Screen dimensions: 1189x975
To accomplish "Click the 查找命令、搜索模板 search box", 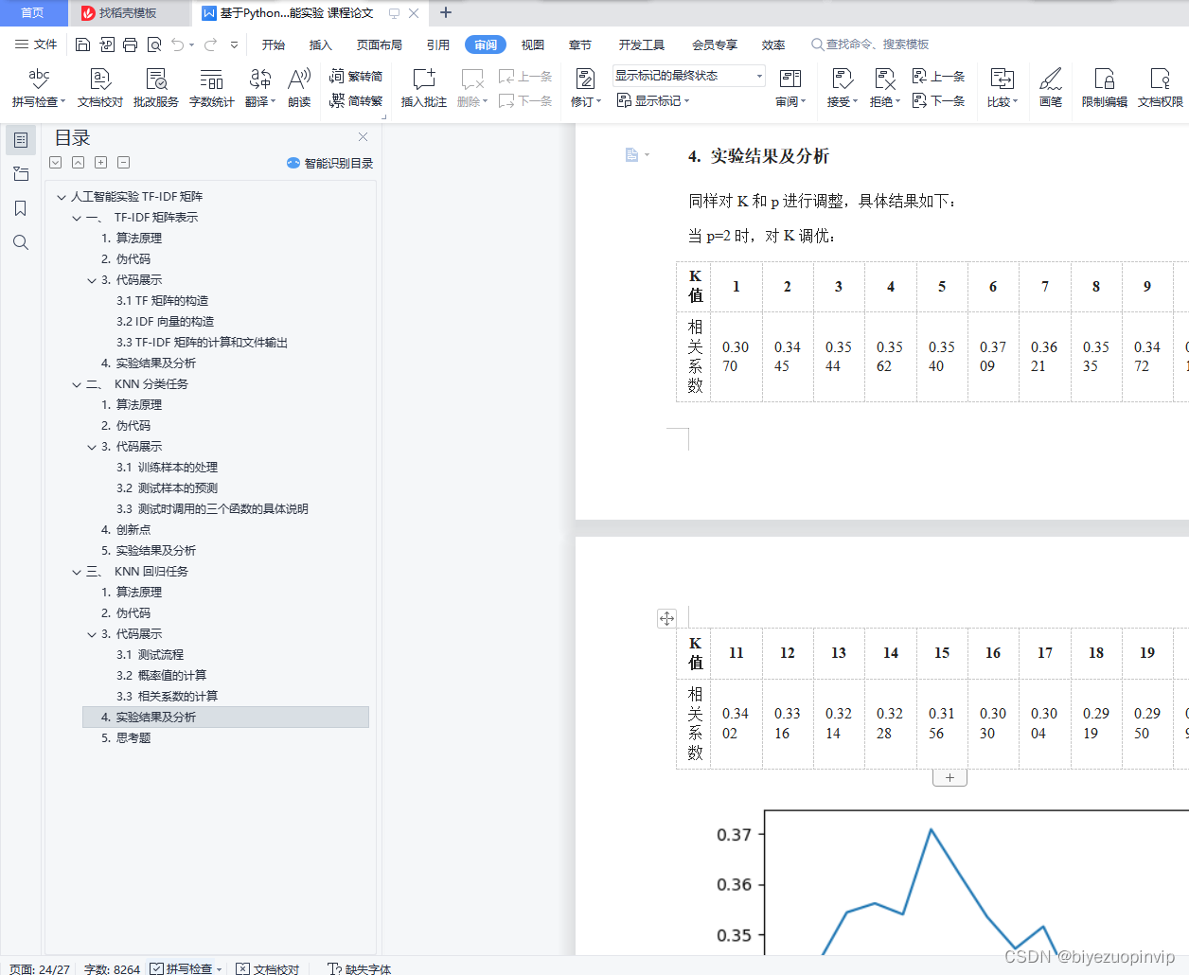I will tap(871, 44).
